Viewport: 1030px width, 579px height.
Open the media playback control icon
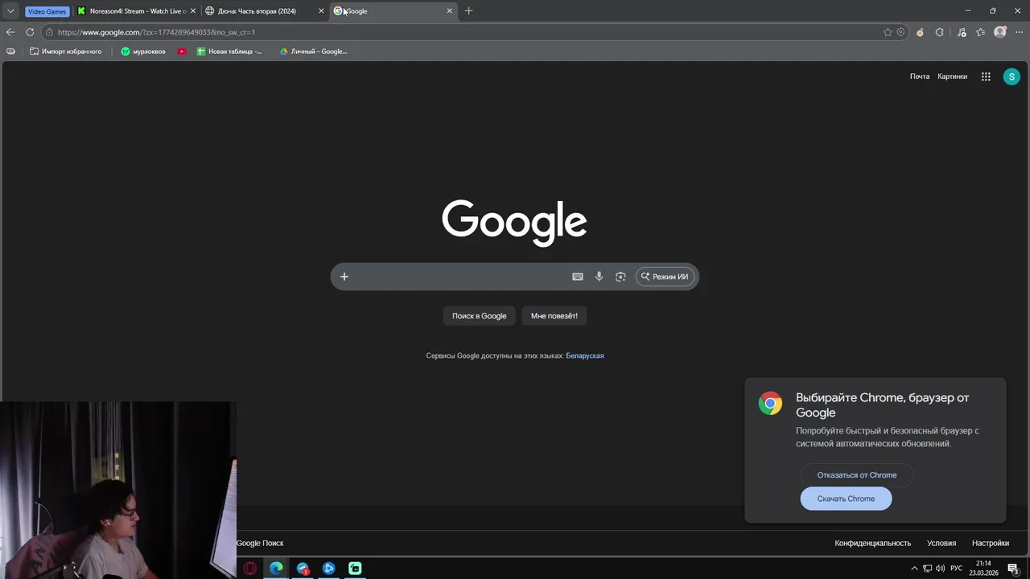(962, 32)
